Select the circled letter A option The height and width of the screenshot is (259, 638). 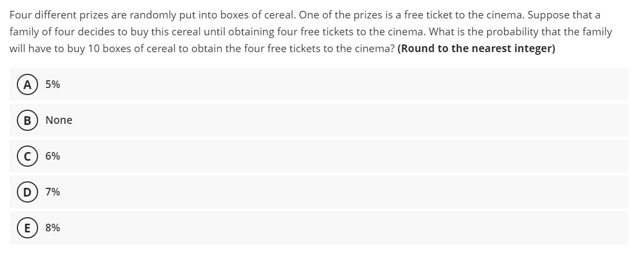pos(27,85)
